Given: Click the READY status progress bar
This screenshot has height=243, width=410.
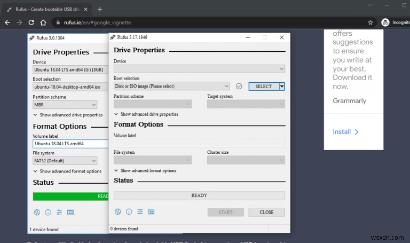Looking at the screenshot, I should click(x=199, y=195).
